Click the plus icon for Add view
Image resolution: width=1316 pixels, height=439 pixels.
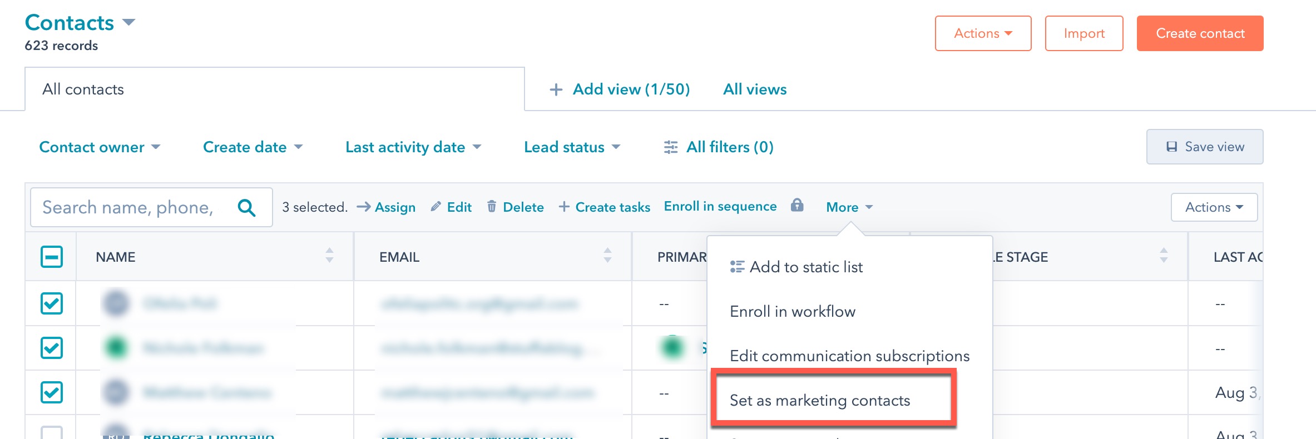556,89
